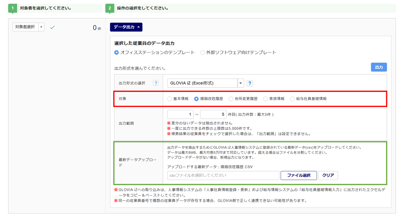Choose 給与社員基礎情報 as the target
Screen dimensions: 404x215
tap(293, 99)
